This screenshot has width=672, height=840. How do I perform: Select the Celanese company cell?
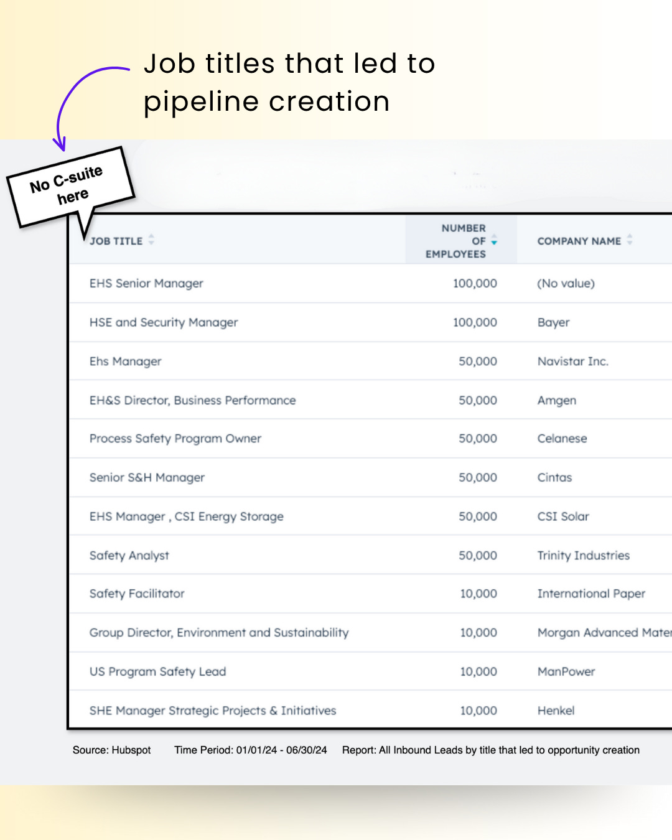562,439
